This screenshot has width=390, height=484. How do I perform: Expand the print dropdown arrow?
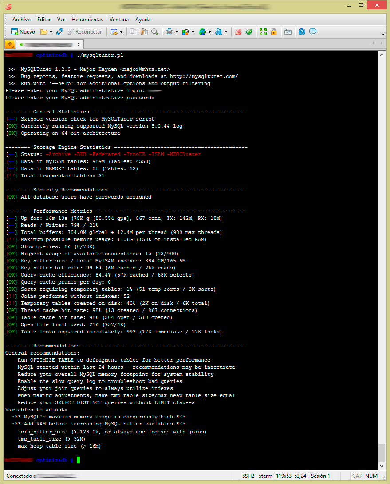pos(177,32)
